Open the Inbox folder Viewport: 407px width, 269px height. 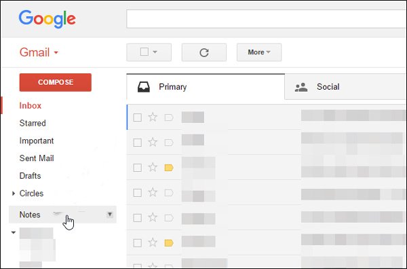(x=31, y=106)
